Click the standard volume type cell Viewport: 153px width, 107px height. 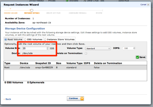point(71,68)
